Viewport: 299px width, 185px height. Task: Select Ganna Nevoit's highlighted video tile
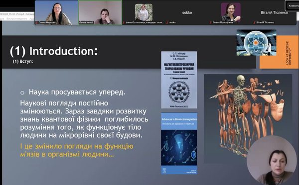(x=100, y=12)
